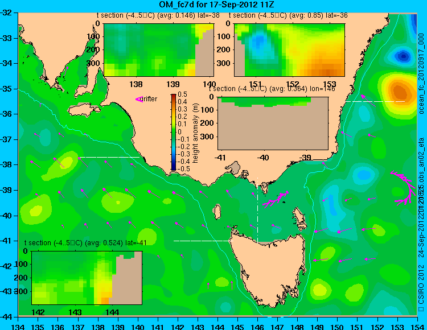The width and height of the screenshot is (427, 330).
Task: Click the 'drifter' legend label
Action: click(149, 99)
